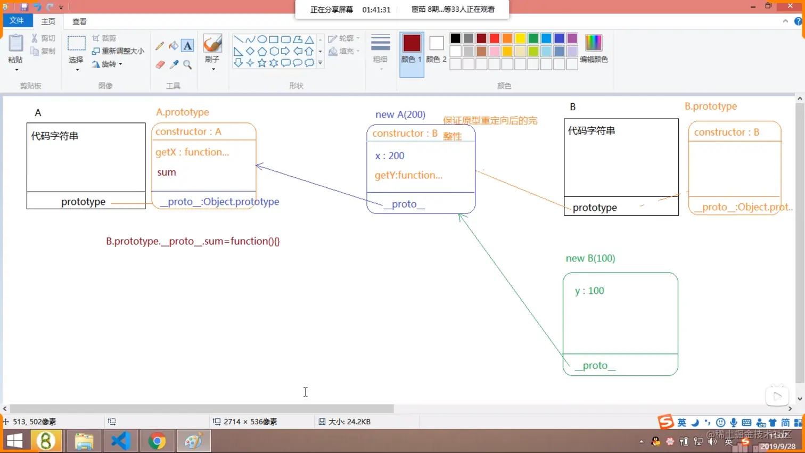The width and height of the screenshot is (805, 453).
Task: Choose the Pentagon shape
Action: (262, 51)
